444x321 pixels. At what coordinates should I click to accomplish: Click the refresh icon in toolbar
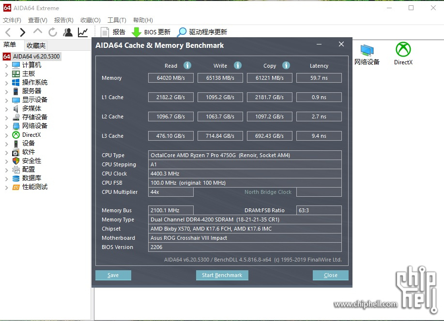[52, 32]
